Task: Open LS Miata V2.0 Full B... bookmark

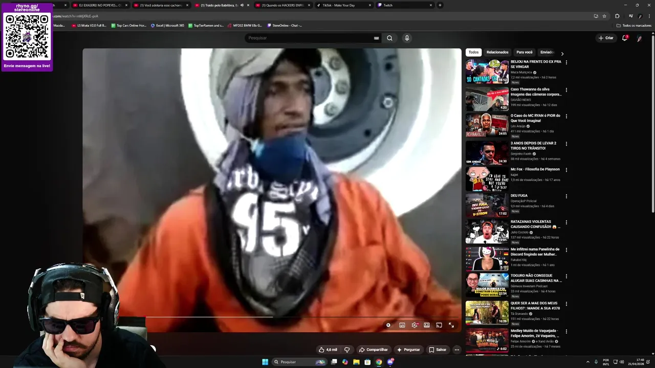Action: (89, 25)
